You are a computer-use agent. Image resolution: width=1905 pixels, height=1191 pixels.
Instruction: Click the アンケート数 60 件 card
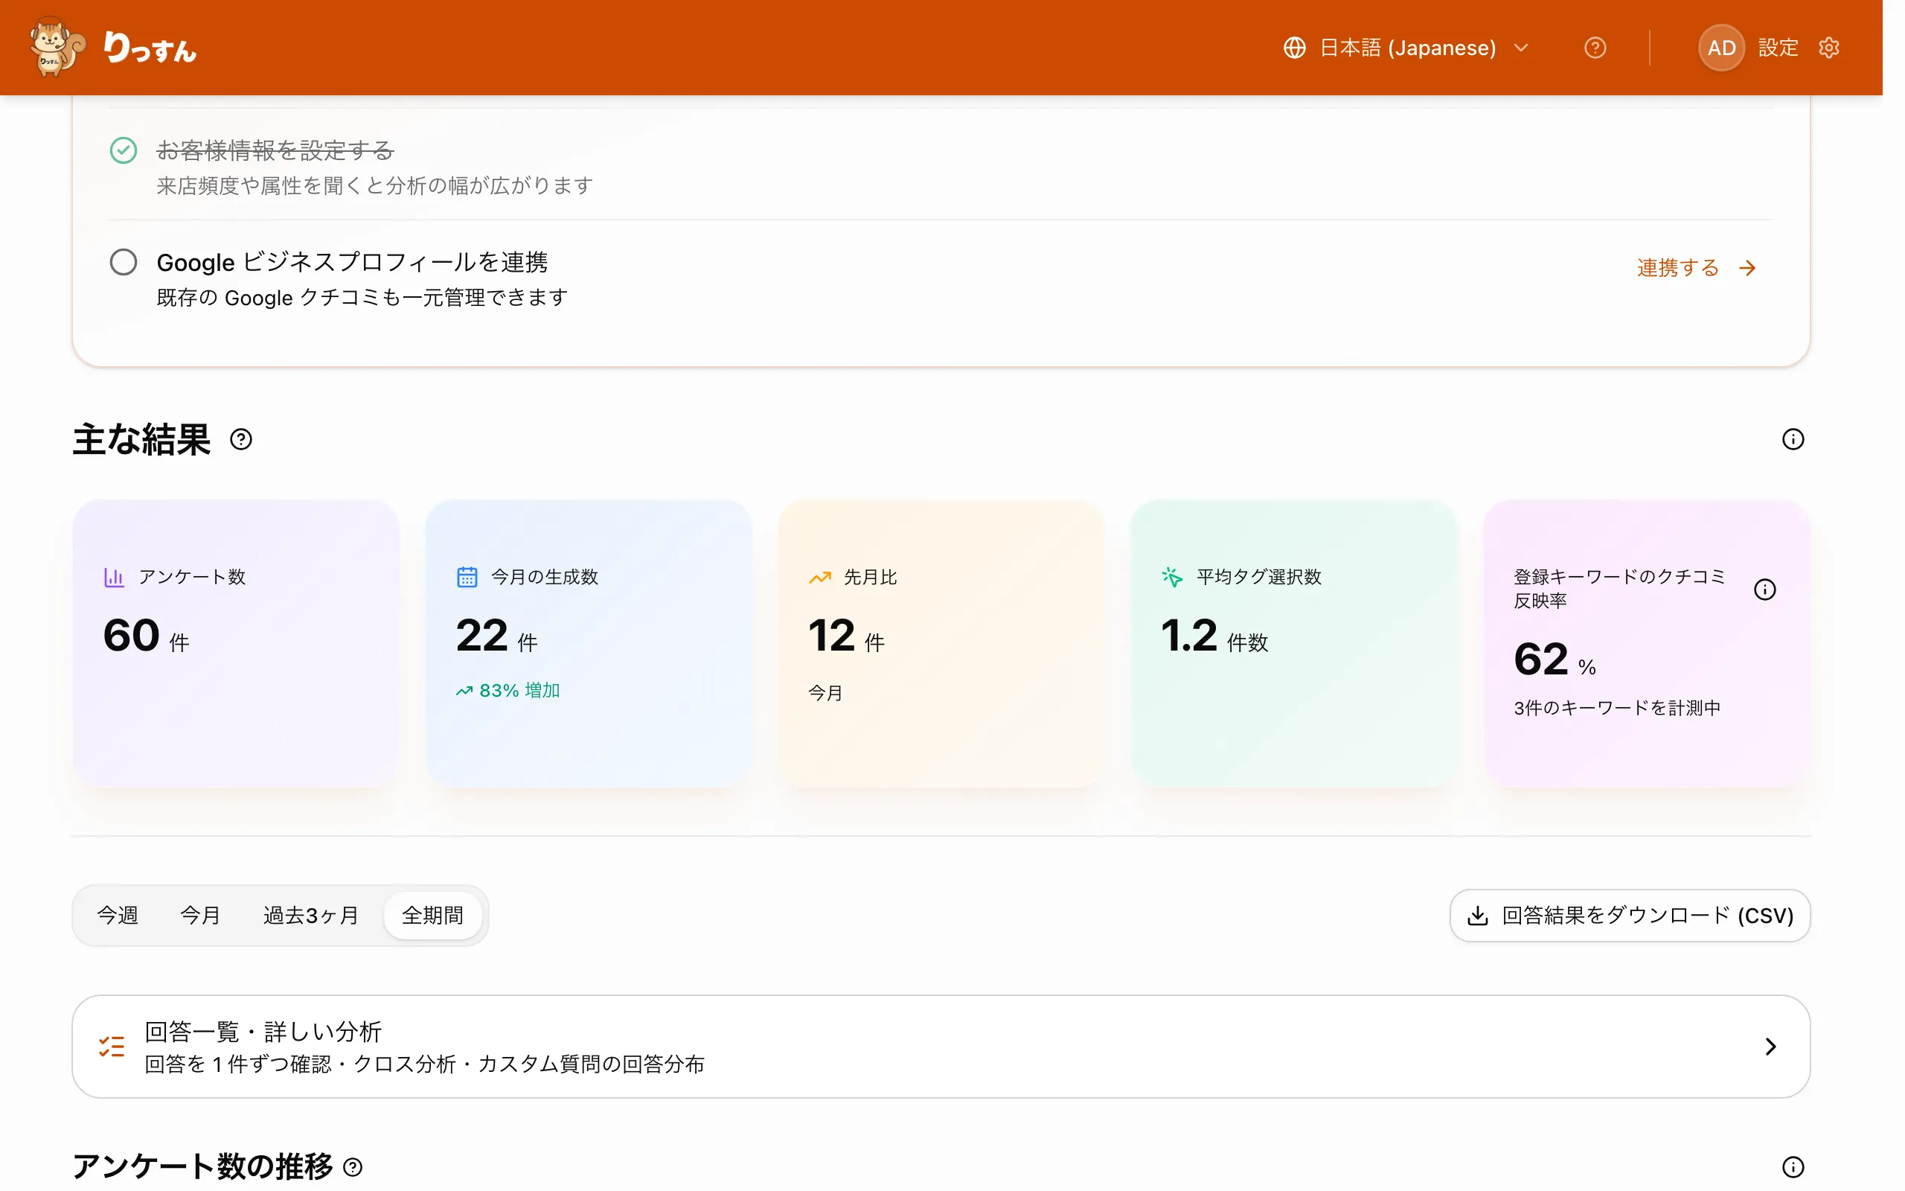click(235, 642)
